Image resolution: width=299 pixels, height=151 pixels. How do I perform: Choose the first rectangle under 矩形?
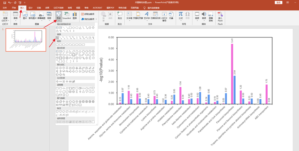(57, 45)
